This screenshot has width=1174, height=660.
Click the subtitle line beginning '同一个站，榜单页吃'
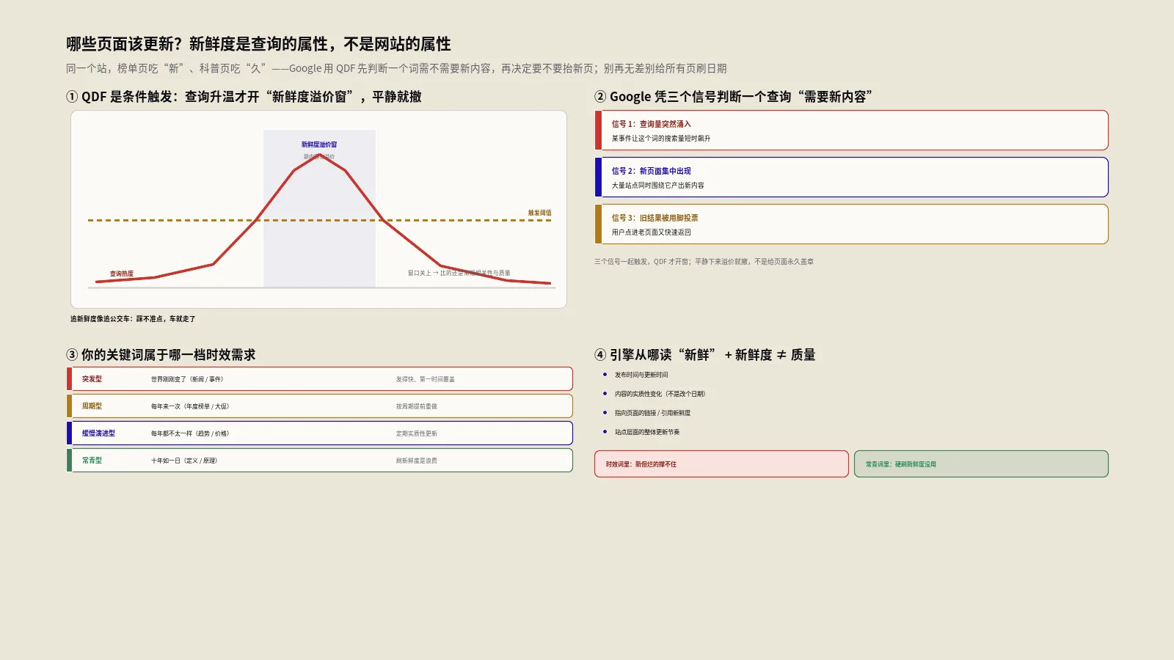pyautogui.click(x=396, y=68)
